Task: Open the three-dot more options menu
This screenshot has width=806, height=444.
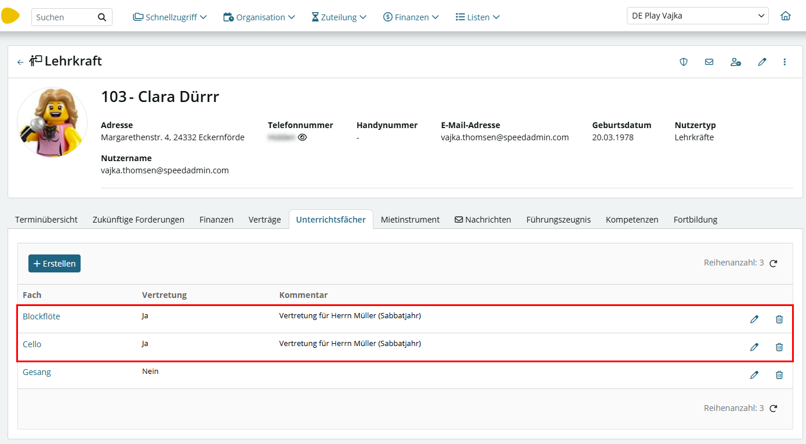Action: click(785, 62)
